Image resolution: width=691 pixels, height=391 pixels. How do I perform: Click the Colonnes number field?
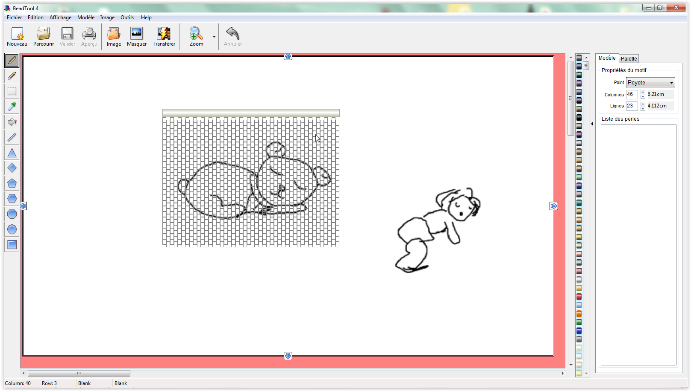click(x=632, y=95)
